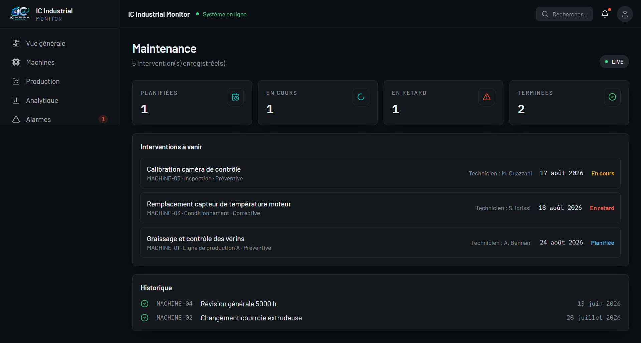This screenshot has height=343, width=641.
Task: Open the Machines section
Action: coord(60,62)
